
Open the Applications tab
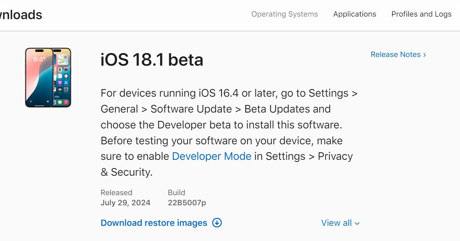pos(354,14)
